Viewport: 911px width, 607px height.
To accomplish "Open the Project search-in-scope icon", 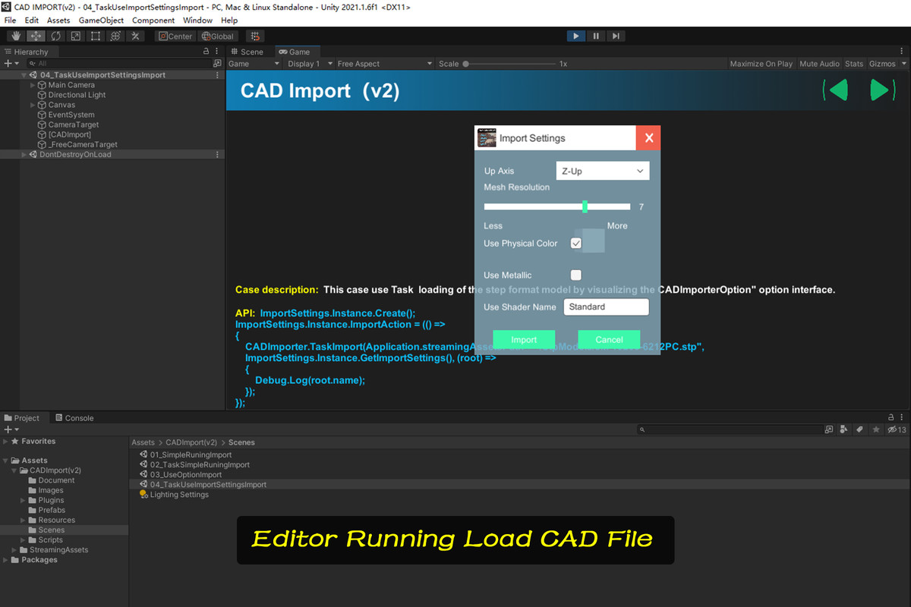I will point(829,429).
